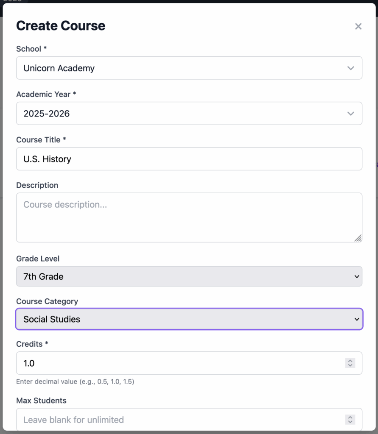Decrease Credits using the down stepper arrow
The image size is (378, 434).
pos(350,365)
